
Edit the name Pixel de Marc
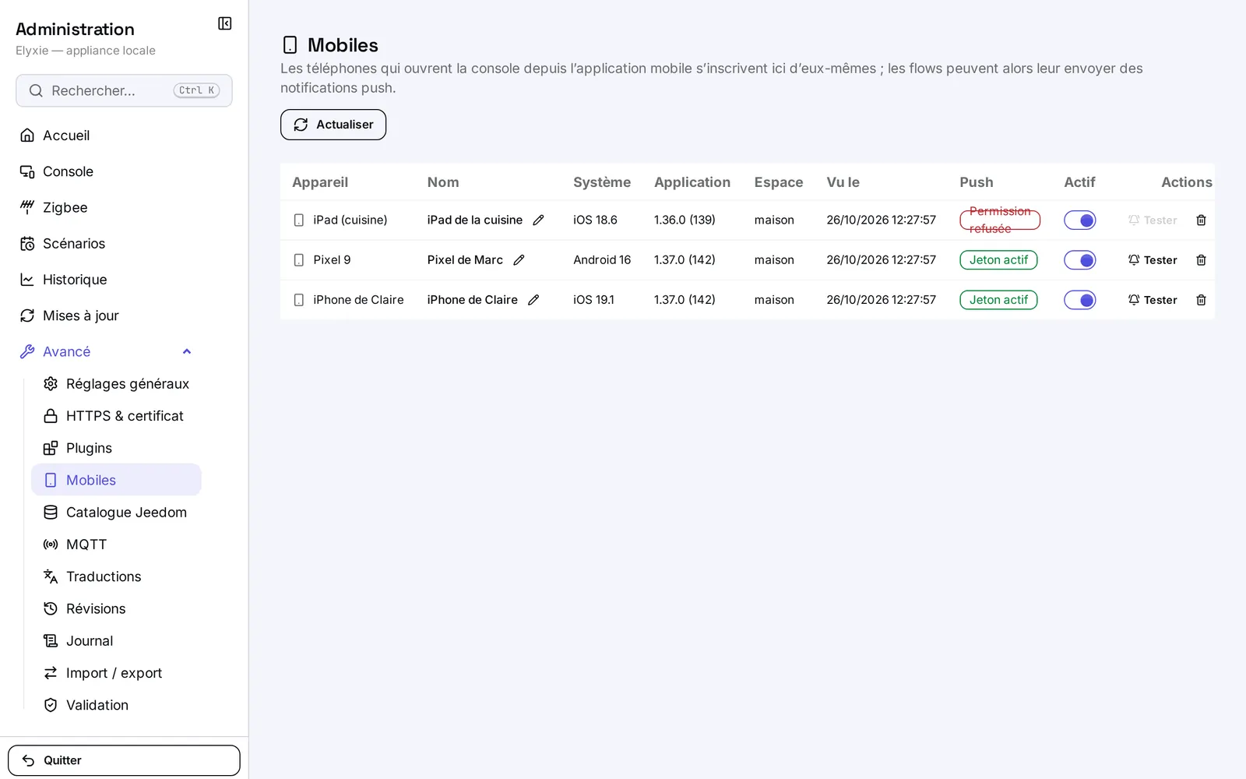[x=519, y=260]
